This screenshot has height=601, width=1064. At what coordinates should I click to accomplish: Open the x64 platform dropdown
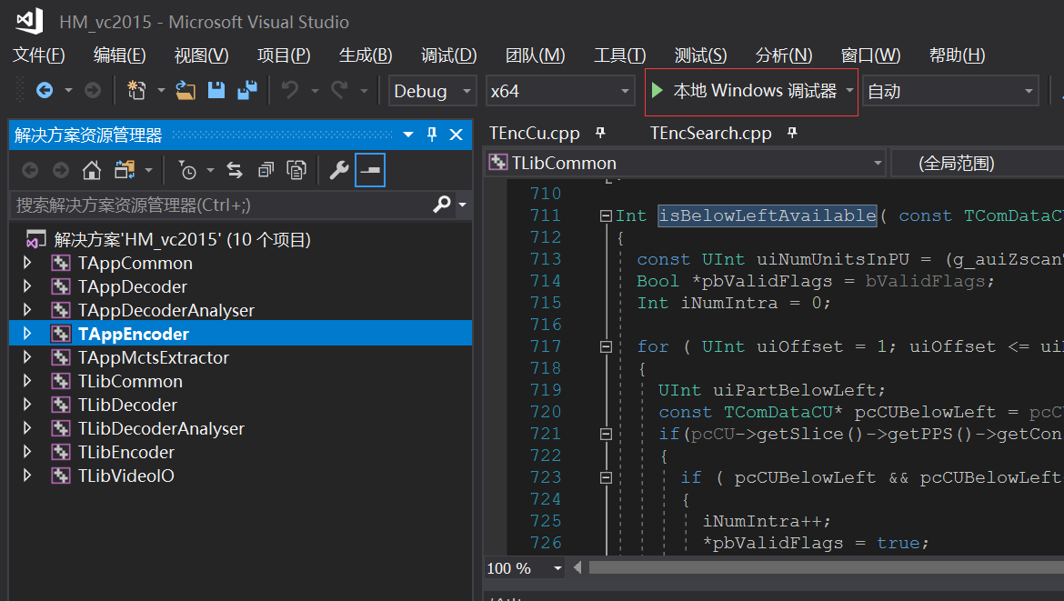[x=560, y=91]
